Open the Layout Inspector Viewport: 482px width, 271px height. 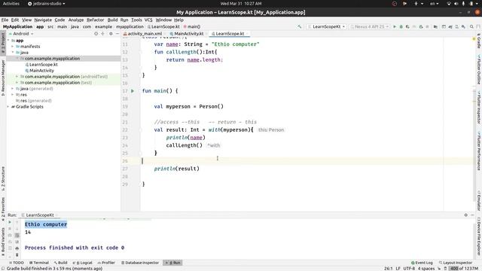[x=456, y=263]
